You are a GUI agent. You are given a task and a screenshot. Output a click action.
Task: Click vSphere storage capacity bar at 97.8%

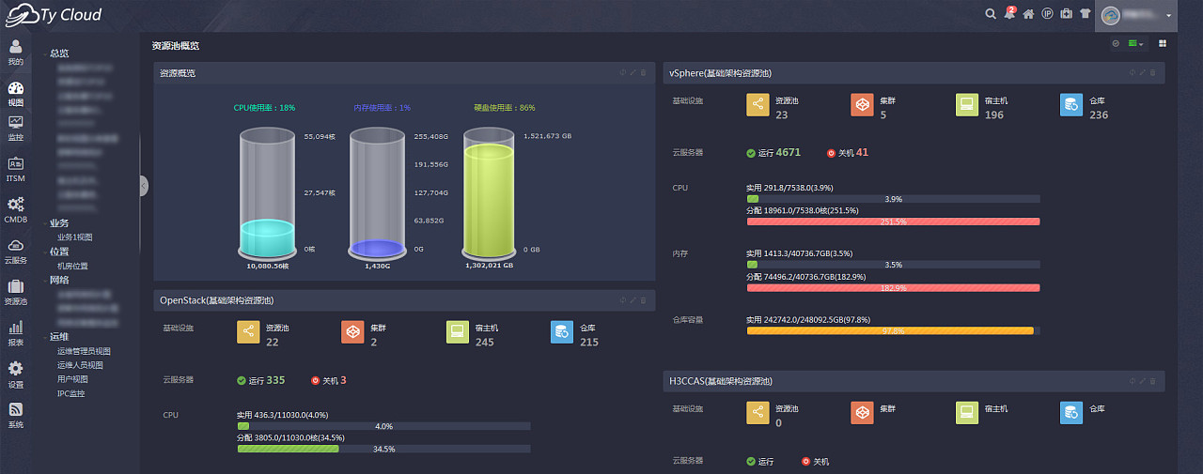[x=893, y=330]
